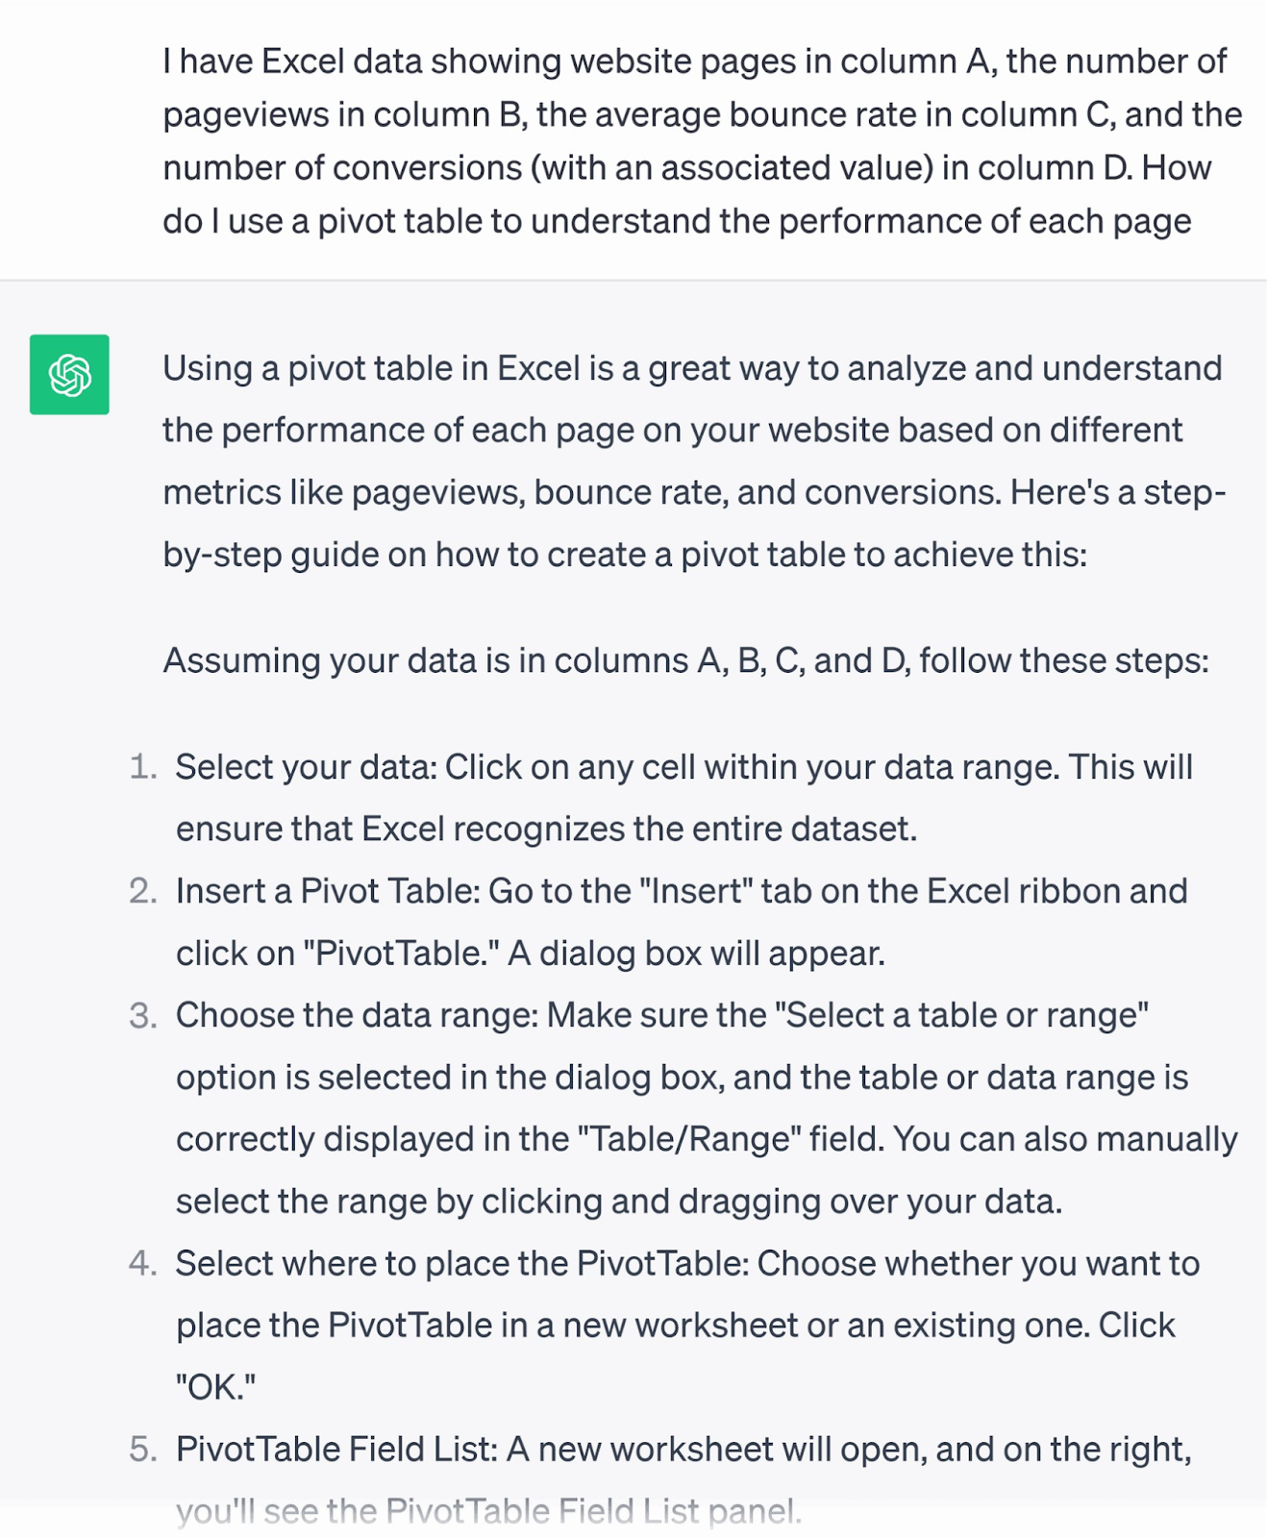The height and width of the screenshot is (1538, 1267).
Task: Click the list number 4 marker
Action: [143, 1264]
